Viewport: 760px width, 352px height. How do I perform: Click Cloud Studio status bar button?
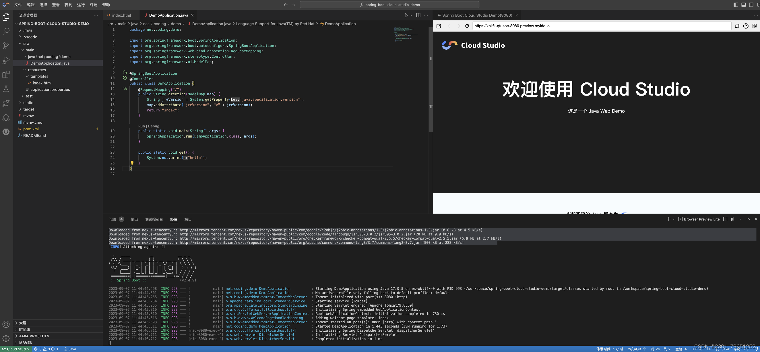[x=15, y=349]
